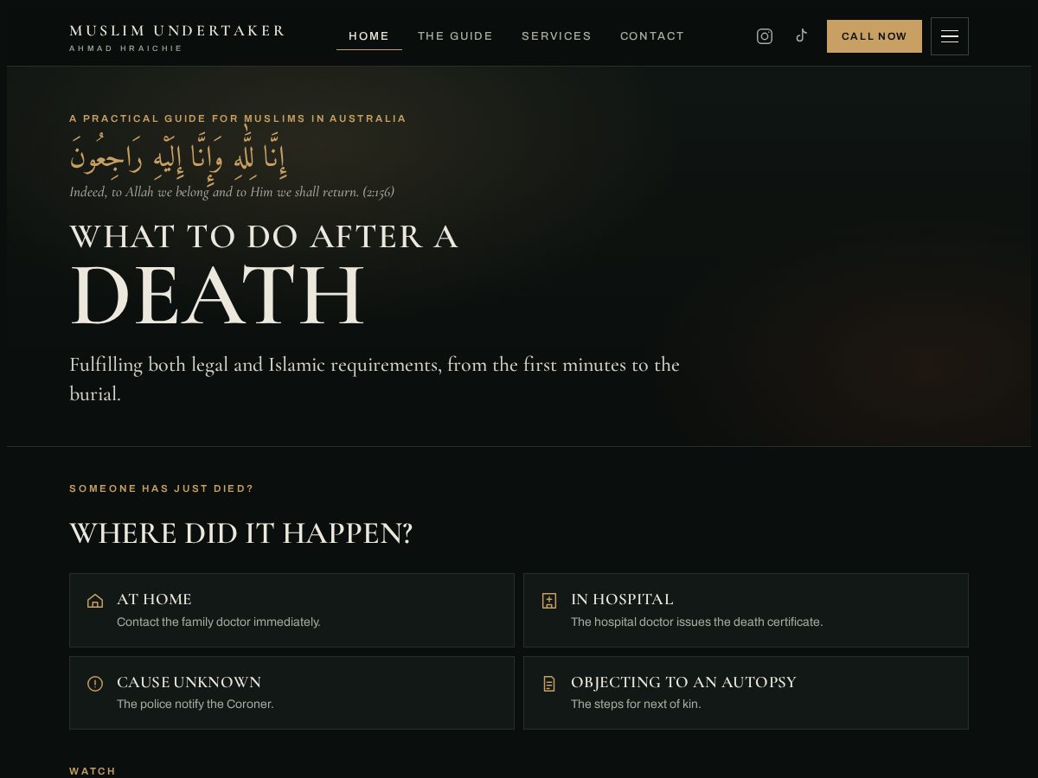Click 'Contact the family doctor immediately.' text

point(219,622)
